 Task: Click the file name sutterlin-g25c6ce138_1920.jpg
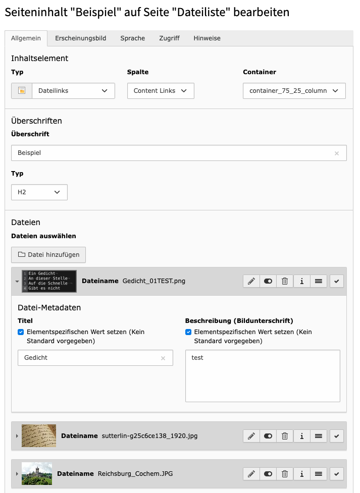[150, 436]
